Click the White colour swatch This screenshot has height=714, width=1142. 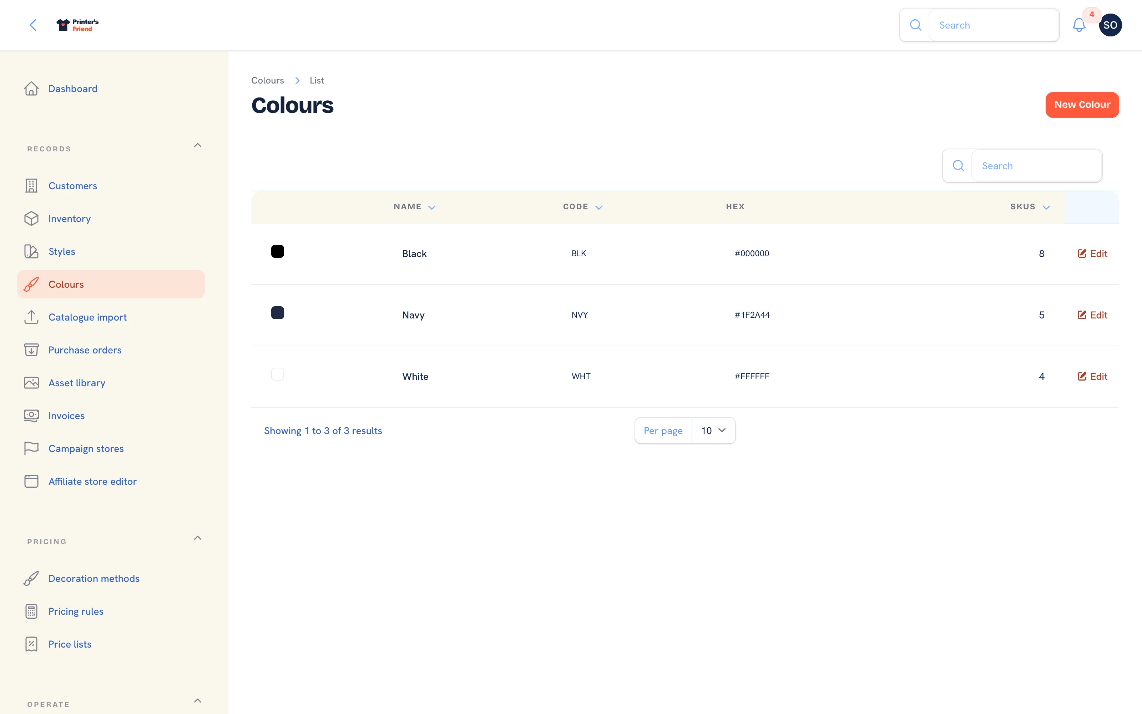coord(278,374)
